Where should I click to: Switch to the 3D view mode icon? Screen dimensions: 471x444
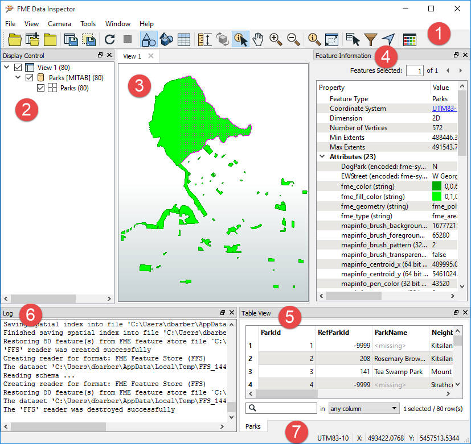point(166,40)
